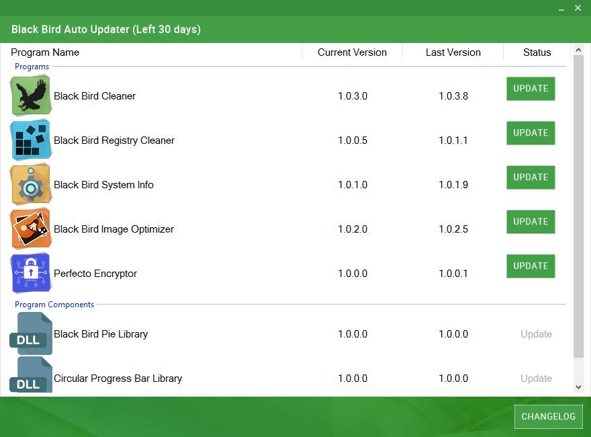The image size is (591, 437).
Task: Click the Black Bird Registry Cleaner icon
Action: pyautogui.click(x=31, y=140)
